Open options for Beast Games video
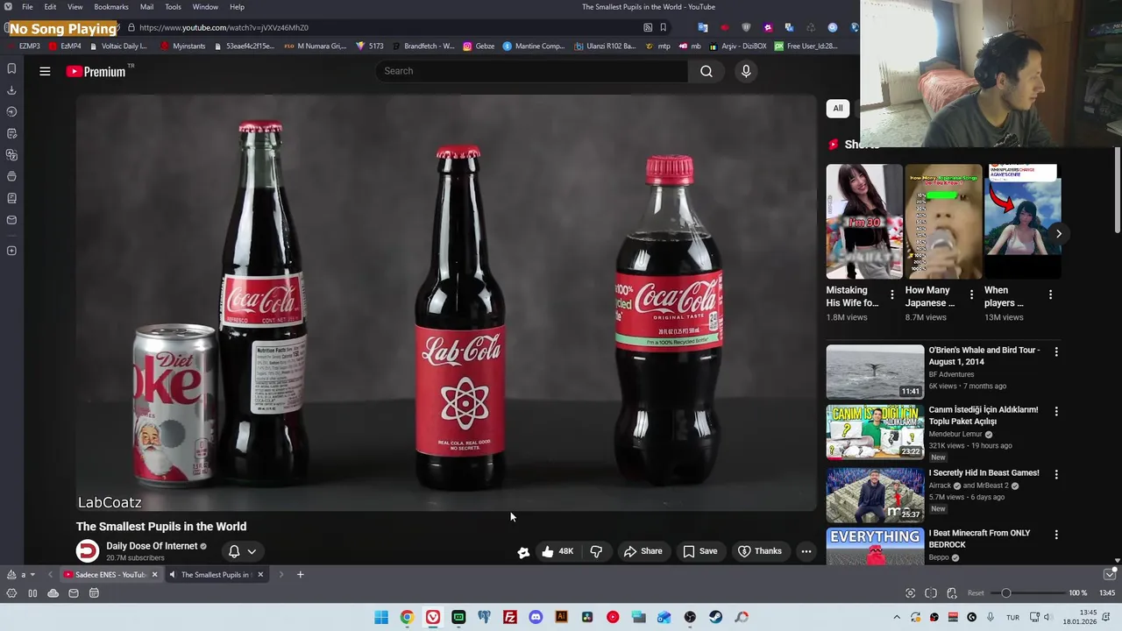The image size is (1122, 631). [1056, 474]
